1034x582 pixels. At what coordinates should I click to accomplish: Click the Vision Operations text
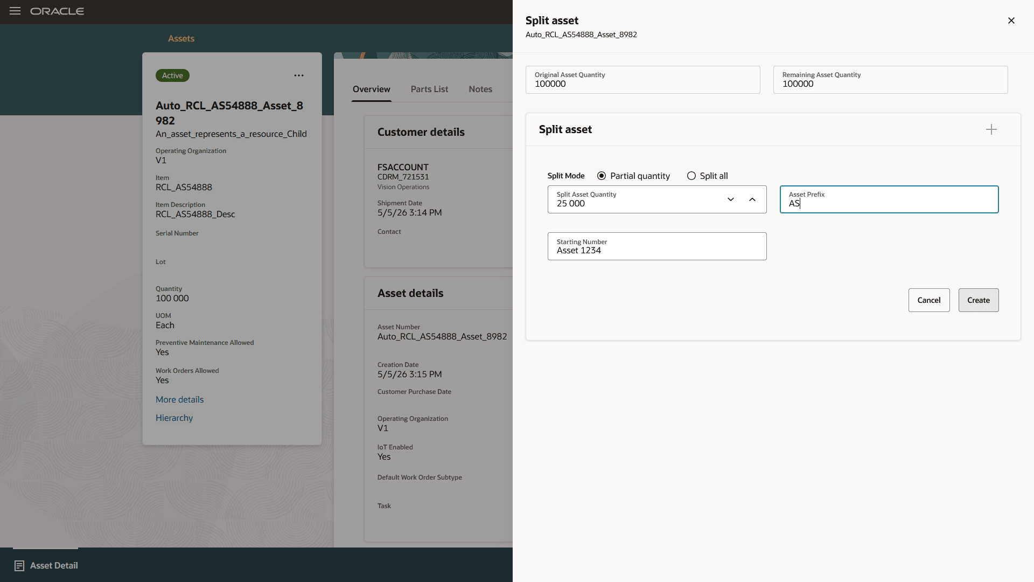pyautogui.click(x=403, y=187)
